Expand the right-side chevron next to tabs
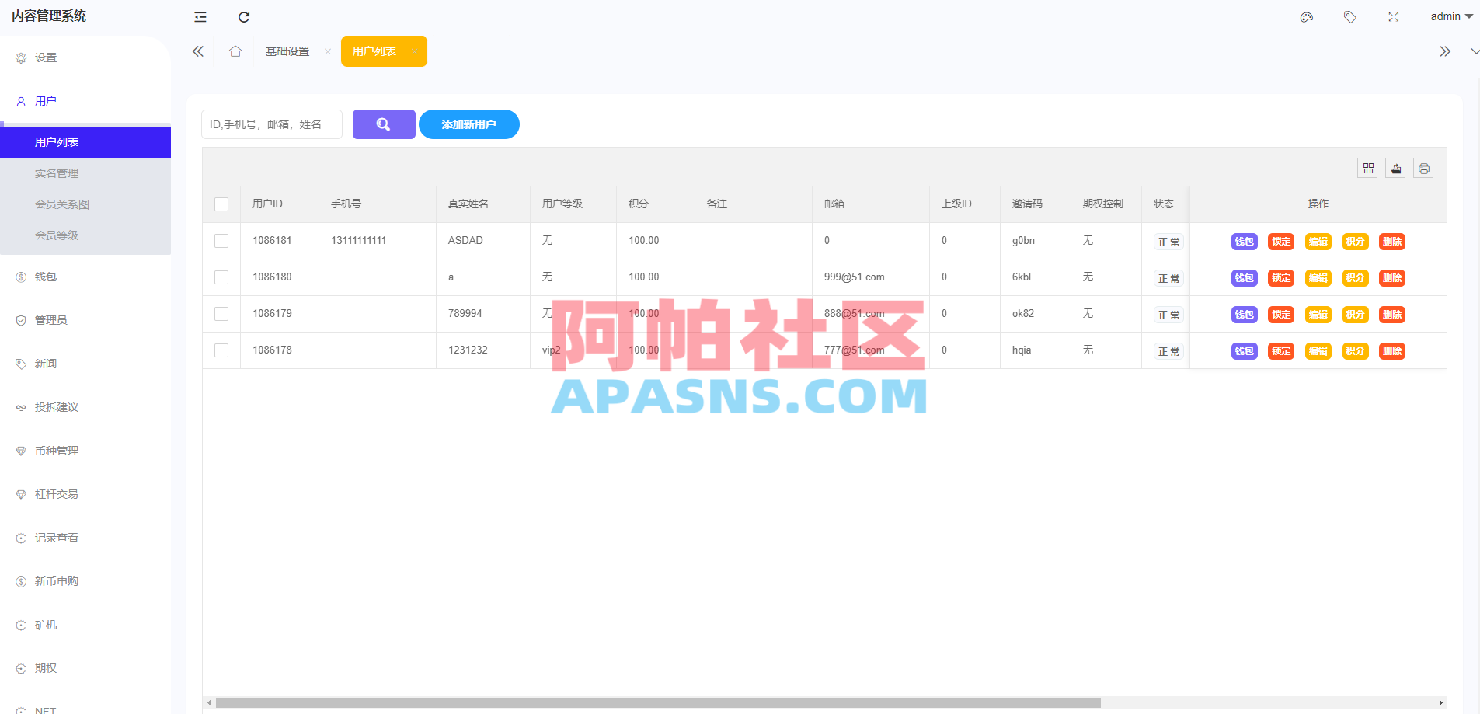The height and width of the screenshot is (714, 1480). coord(1444,51)
